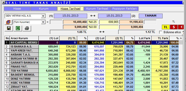This screenshot has height=91, width=186.
Task: Open the GEN YATIRIM HOL A.S. stock dropdown
Action: 43,16
